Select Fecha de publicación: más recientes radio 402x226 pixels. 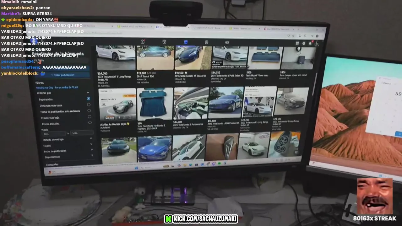pos(89,110)
